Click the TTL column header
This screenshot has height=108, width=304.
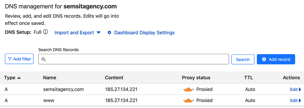click(x=248, y=78)
